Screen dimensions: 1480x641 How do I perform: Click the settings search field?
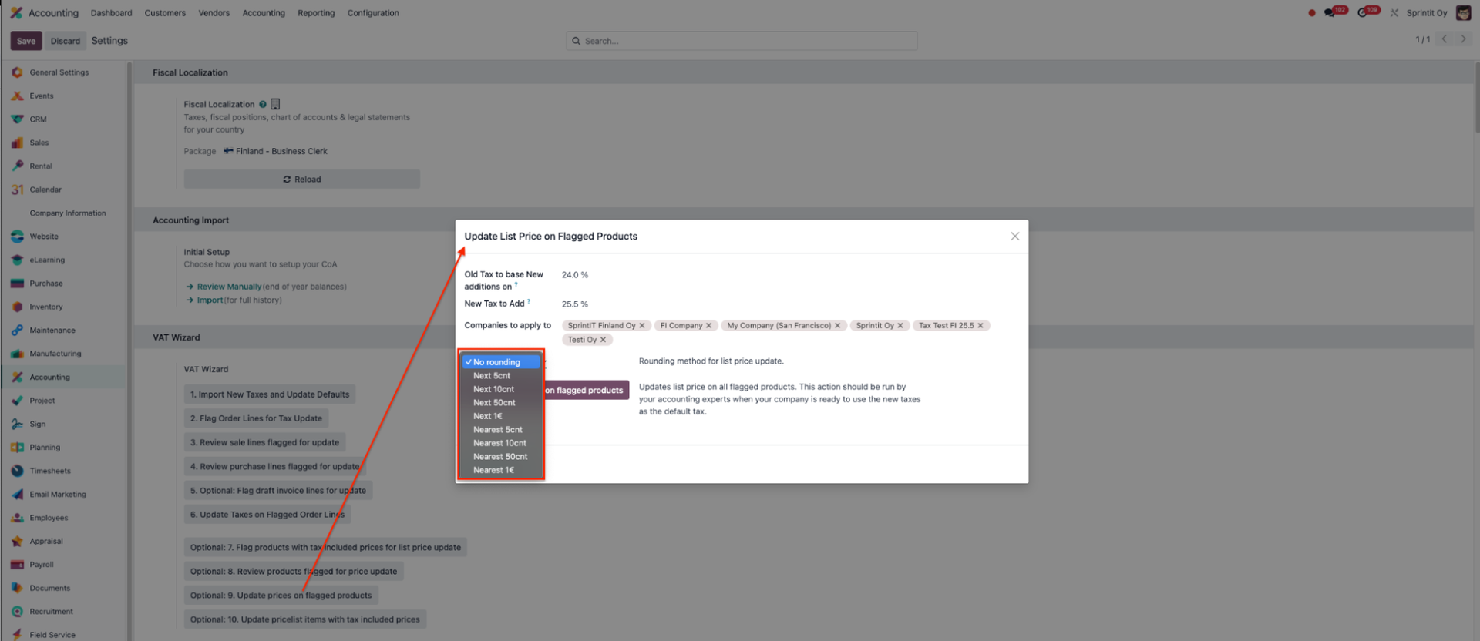tap(742, 41)
